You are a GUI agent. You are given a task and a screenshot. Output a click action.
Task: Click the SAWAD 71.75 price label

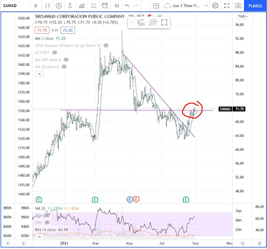(x=232, y=109)
